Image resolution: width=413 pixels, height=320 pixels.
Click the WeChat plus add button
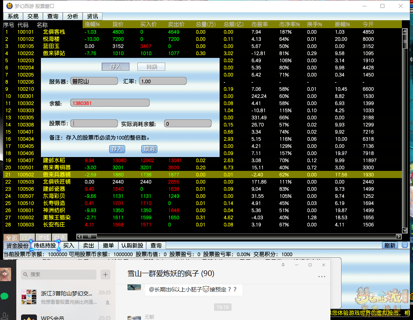105,274
